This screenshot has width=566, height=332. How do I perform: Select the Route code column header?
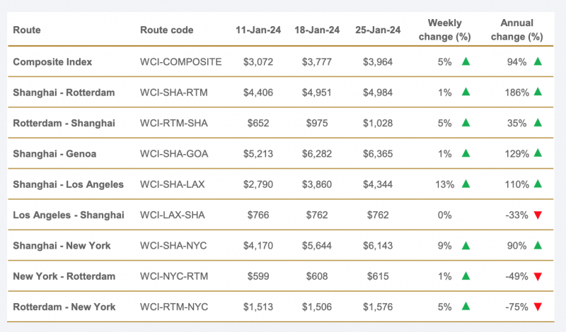167,30
